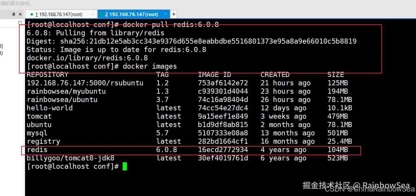The width and height of the screenshot is (416, 196).
Task: Click the '104MB' size of redis
Action: click(338, 149)
